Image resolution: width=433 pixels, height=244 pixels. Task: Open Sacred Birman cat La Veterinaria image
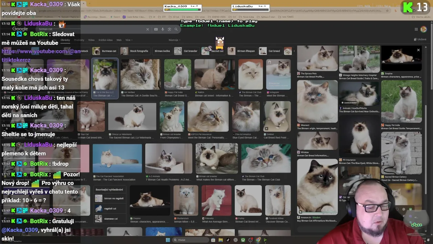[132, 117]
